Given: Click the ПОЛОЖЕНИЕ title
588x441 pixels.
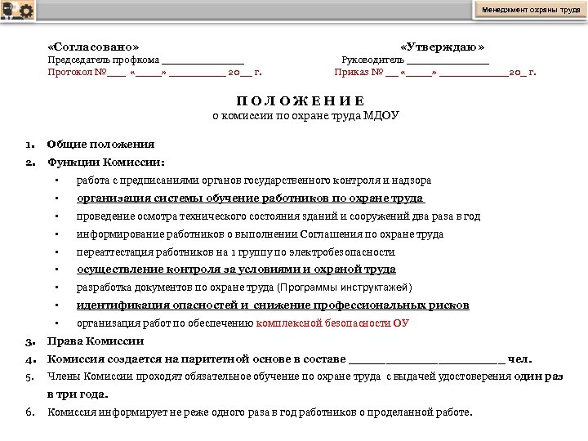Looking at the screenshot, I should tap(301, 101).
